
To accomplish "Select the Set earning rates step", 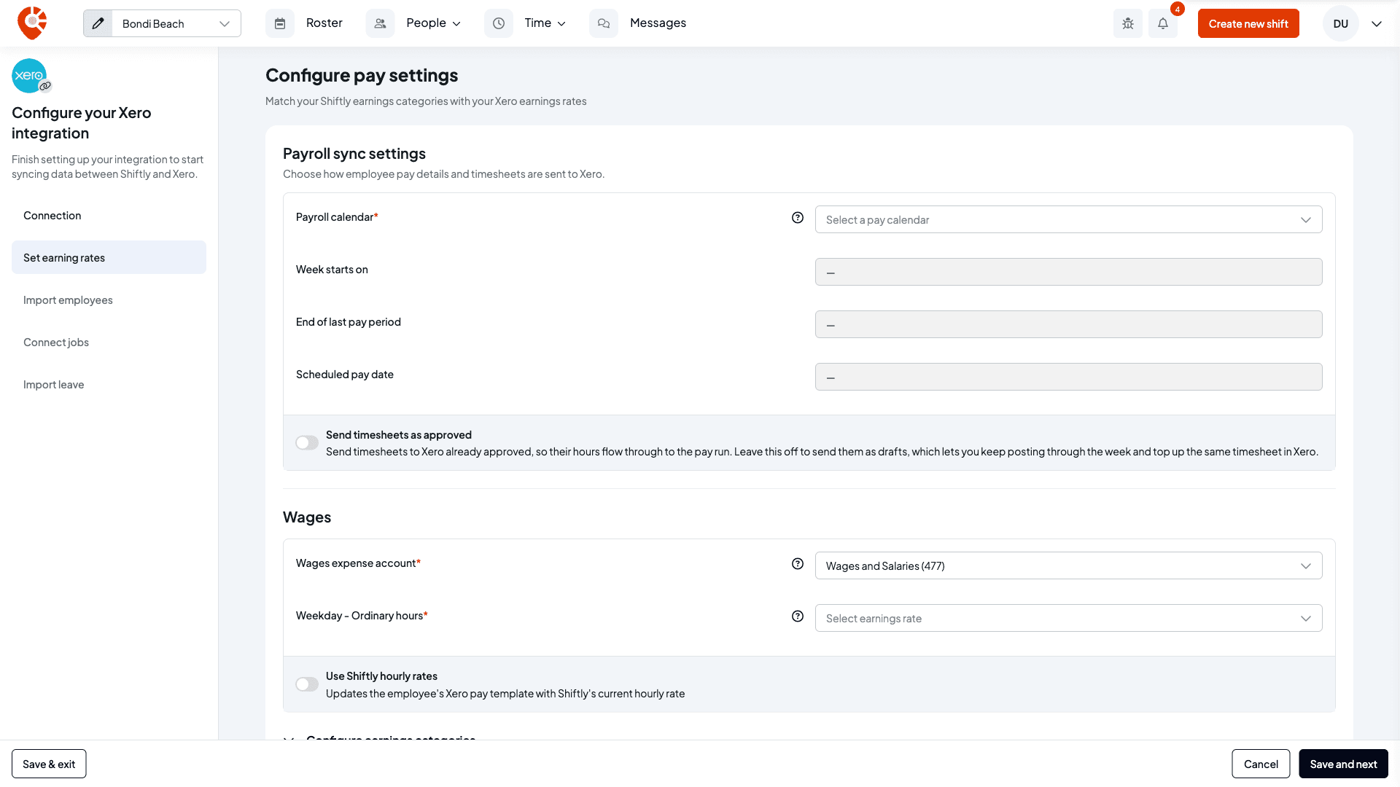I will (109, 257).
